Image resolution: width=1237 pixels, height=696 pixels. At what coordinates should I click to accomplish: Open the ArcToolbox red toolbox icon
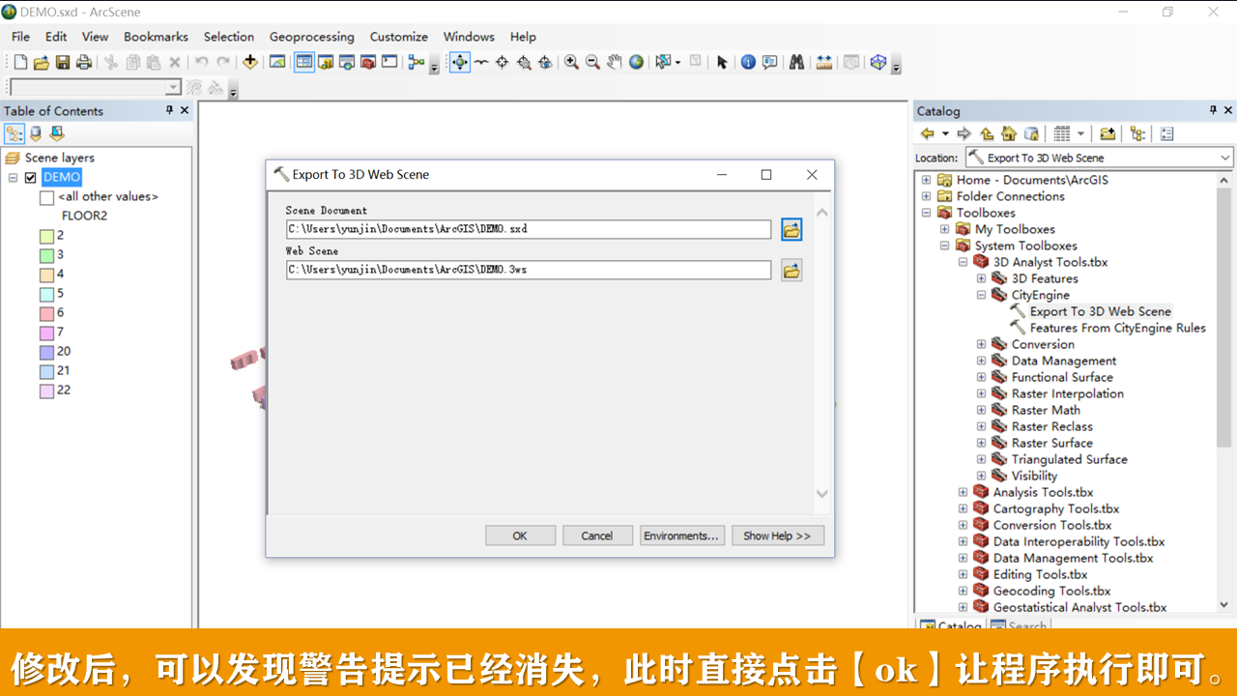click(x=368, y=62)
